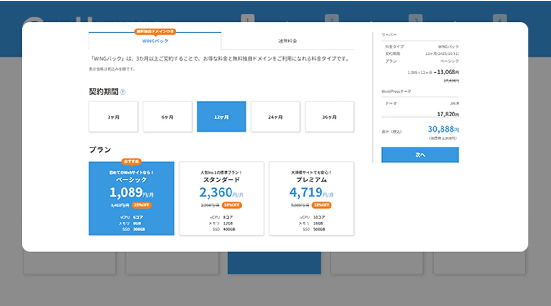Click the 無料独自ドメインつき badge
This screenshot has width=551, height=306.
coord(155,32)
